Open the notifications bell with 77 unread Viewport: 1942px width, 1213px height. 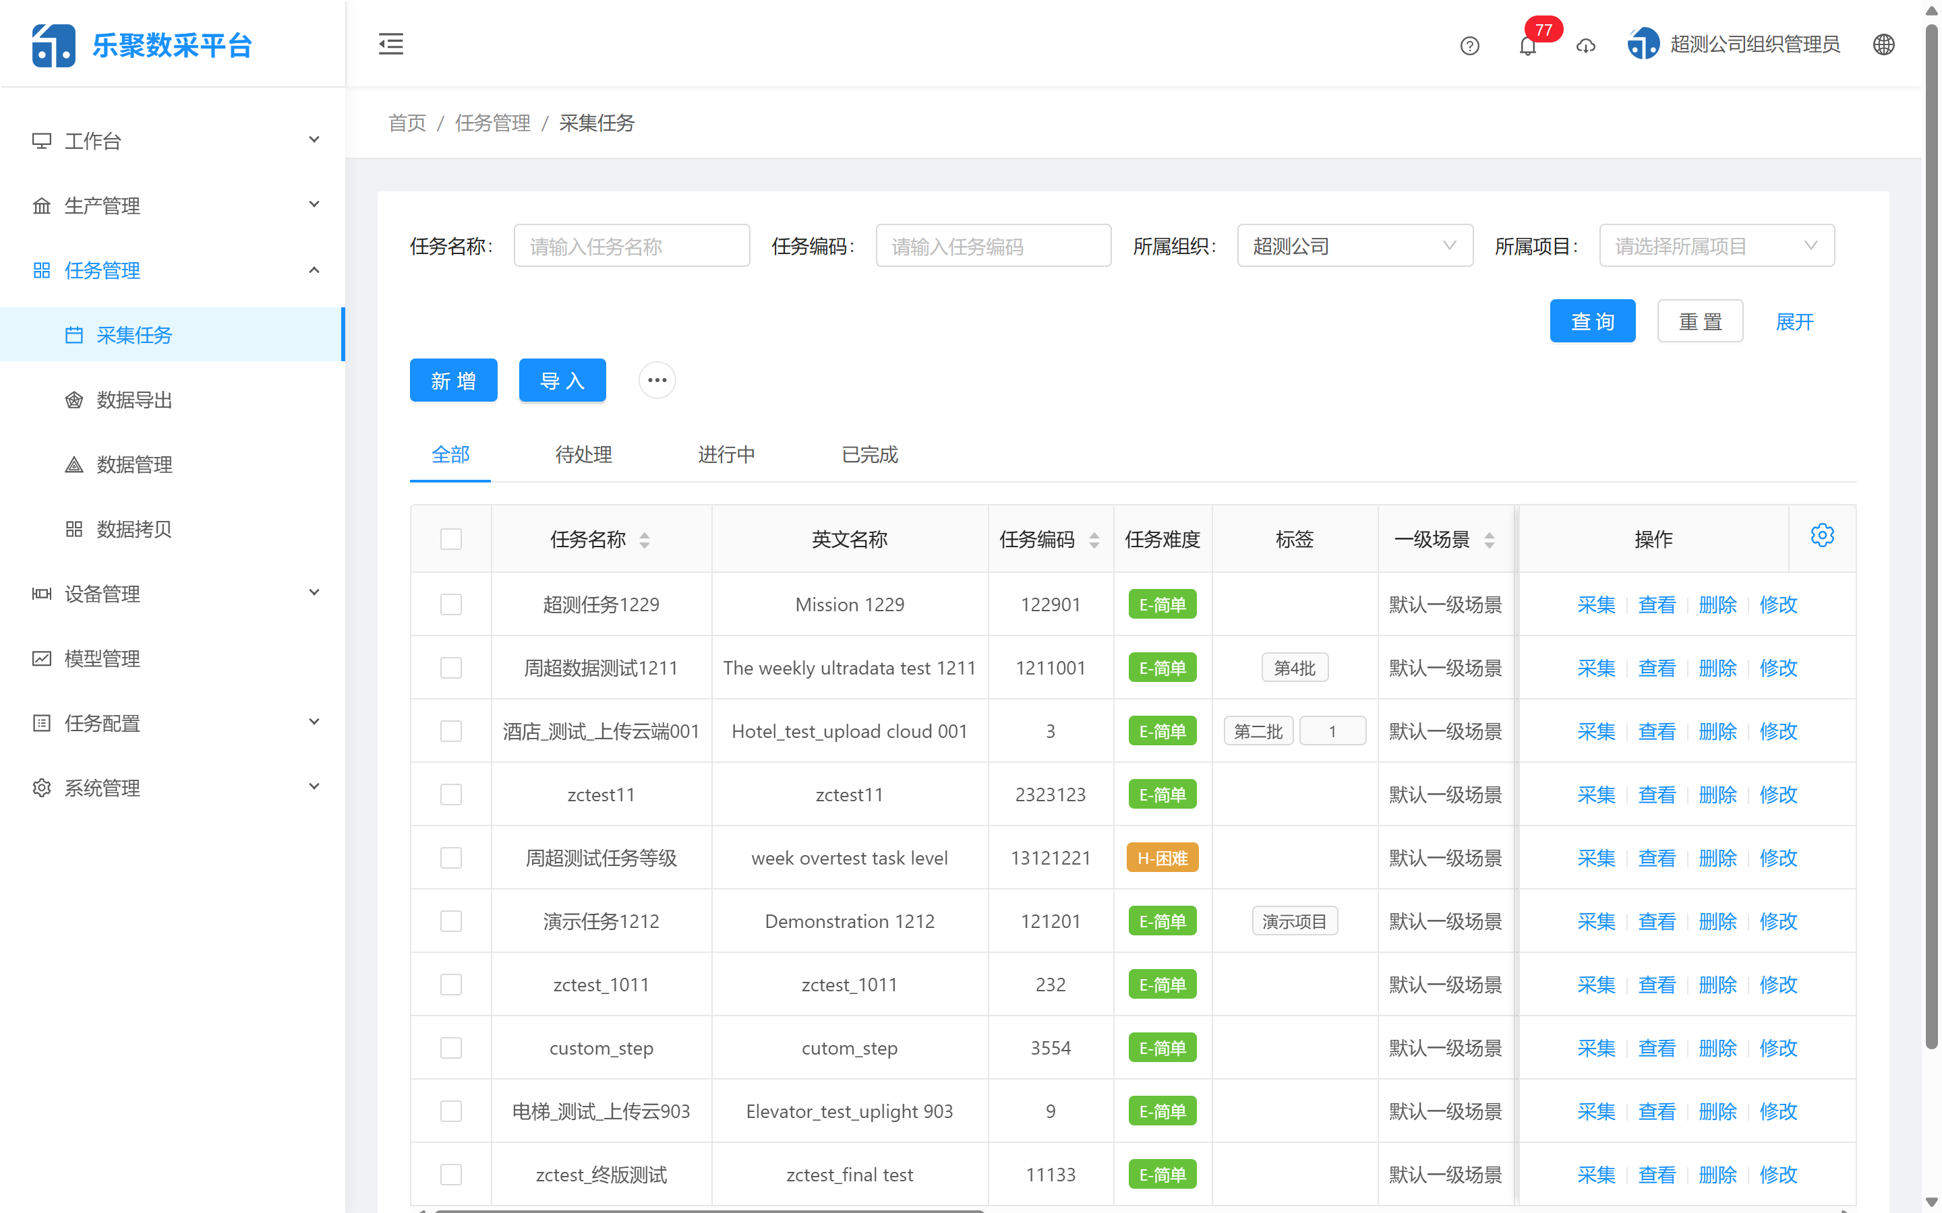[x=1527, y=46]
